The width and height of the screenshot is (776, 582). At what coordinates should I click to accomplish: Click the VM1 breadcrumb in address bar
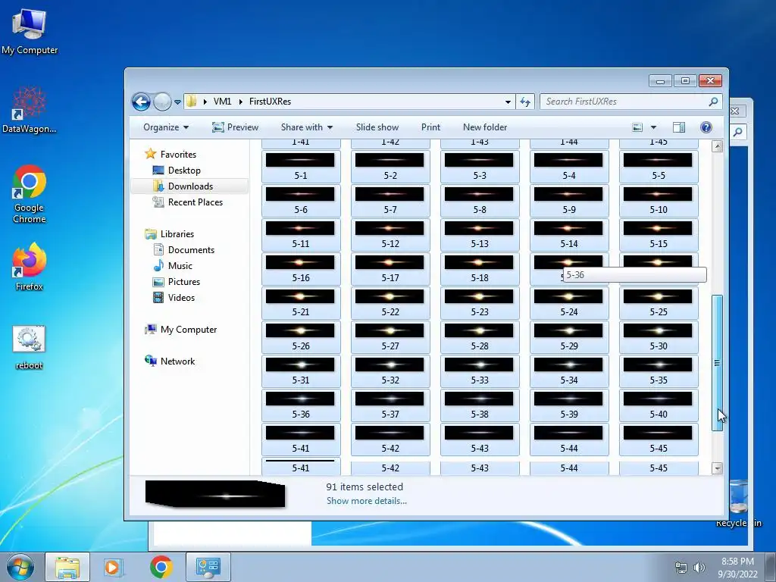[x=222, y=102]
